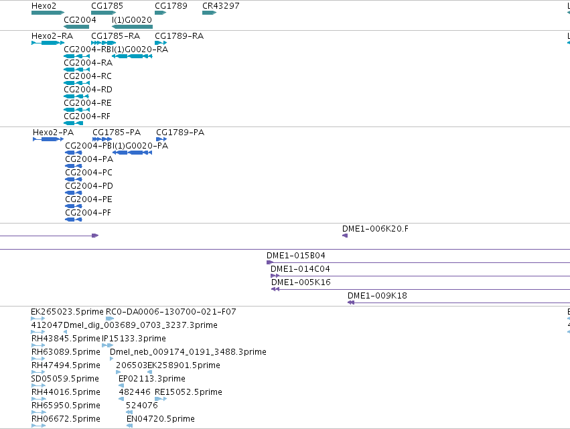Select transcript CG2004-RB label

coord(88,50)
